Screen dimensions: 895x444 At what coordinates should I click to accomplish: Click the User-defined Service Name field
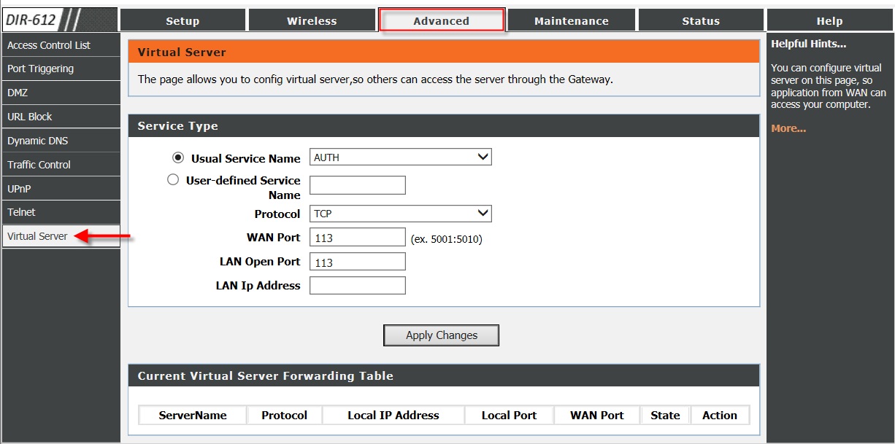click(x=358, y=185)
